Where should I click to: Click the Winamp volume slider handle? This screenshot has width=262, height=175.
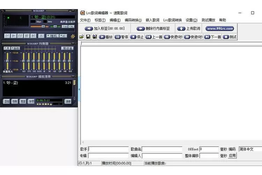tap(43, 27)
